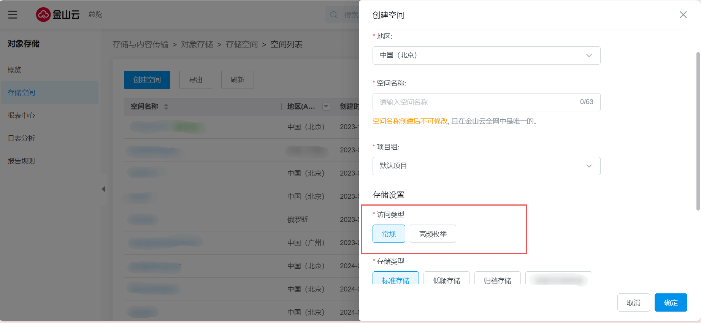
Task: Go to 报表中心 in the sidebar
Action: (21, 116)
